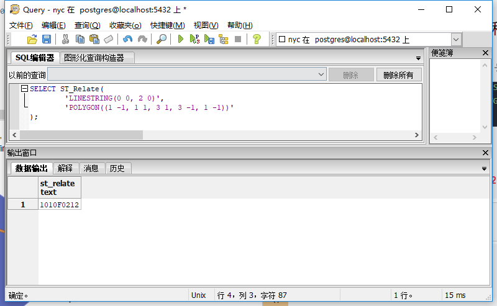This screenshot has height=306, width=497.
Task: Click the st_relate column header
Action: point(60,187)
